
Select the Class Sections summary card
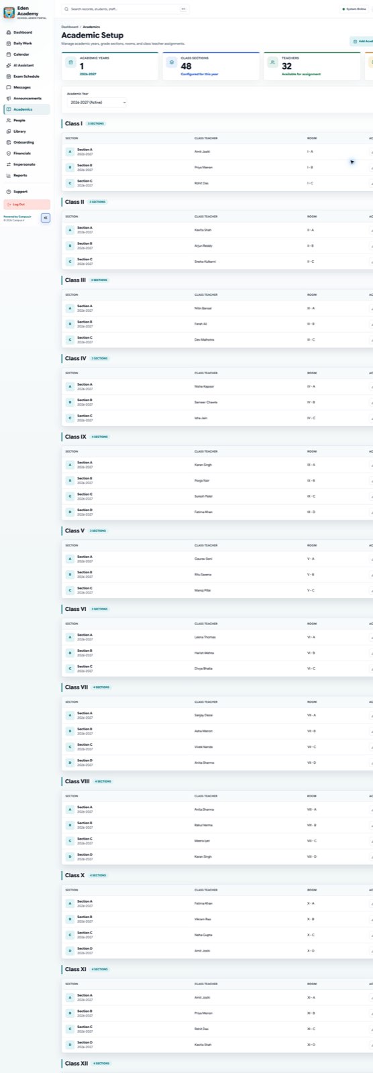click(x=211, y=66)
